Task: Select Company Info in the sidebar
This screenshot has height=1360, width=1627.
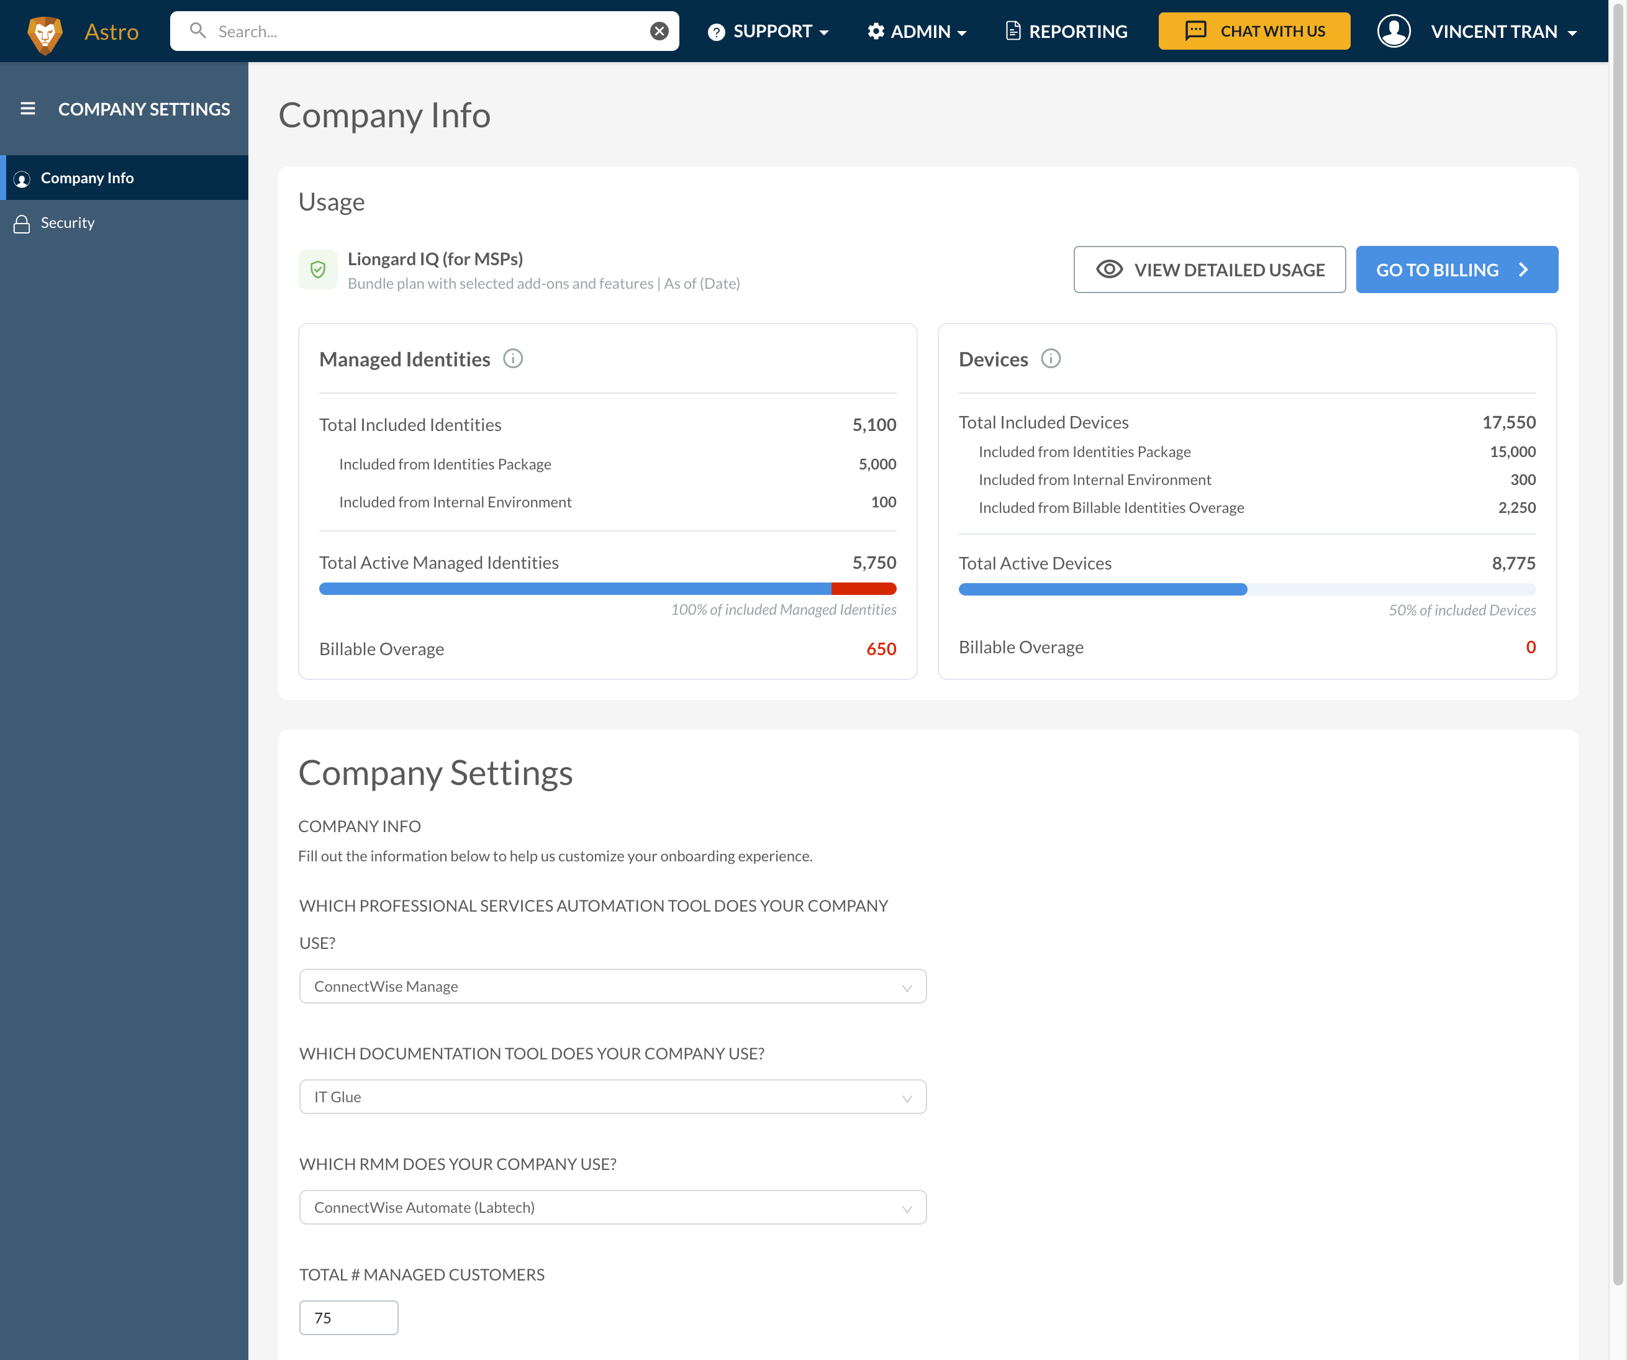Action: 124,178
